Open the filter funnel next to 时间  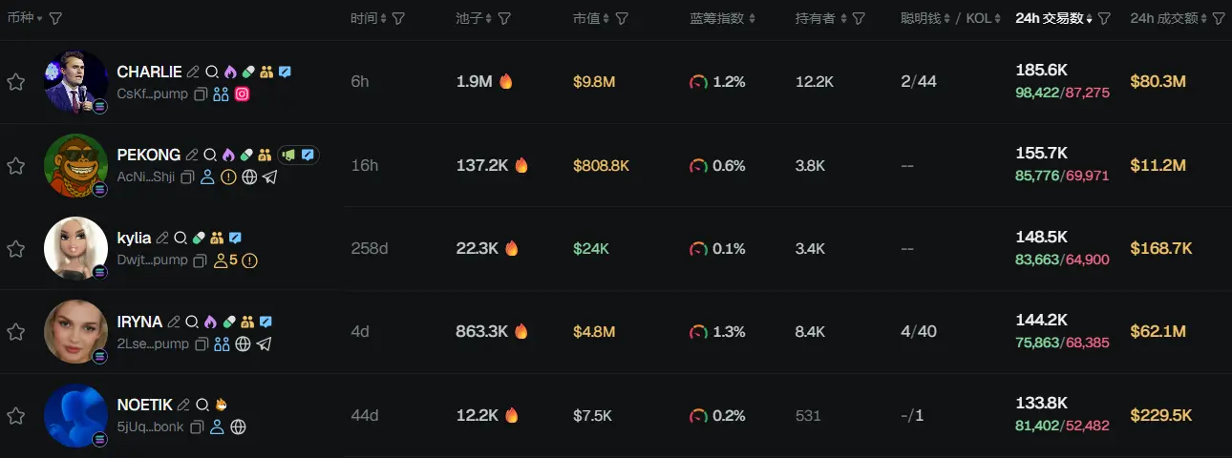398,18
